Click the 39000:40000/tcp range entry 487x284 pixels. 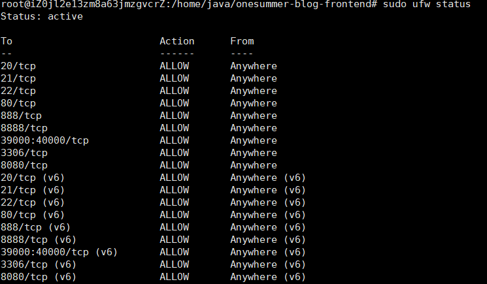click(x=44, y=140)
